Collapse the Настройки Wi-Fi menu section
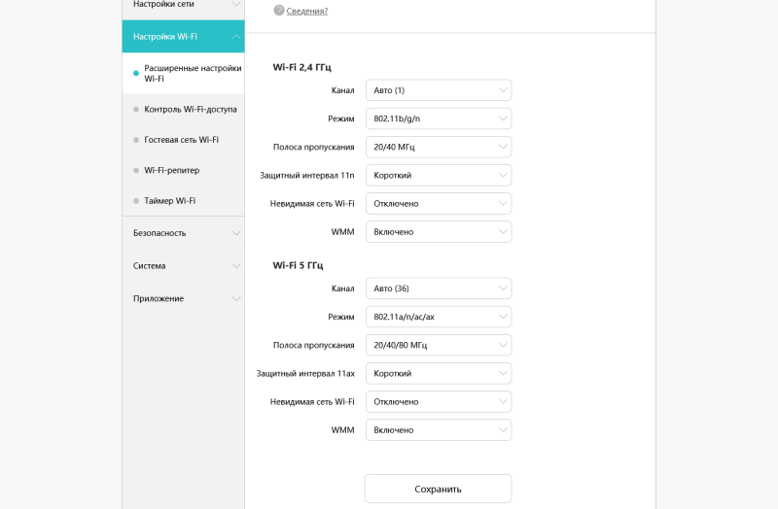Screen dimensions: 778x509 (x=183, y=36)
